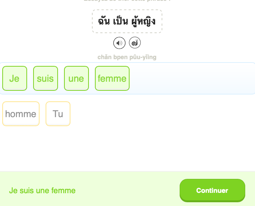Choose the "homme" tile in word bank
Viewport: 255px width, 206px height.
pyautogui.click(x=21, y=114)
